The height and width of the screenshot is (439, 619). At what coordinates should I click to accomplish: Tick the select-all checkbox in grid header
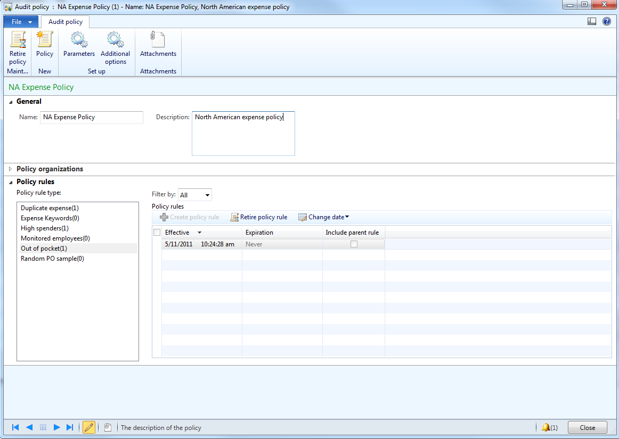pos(157,233)
